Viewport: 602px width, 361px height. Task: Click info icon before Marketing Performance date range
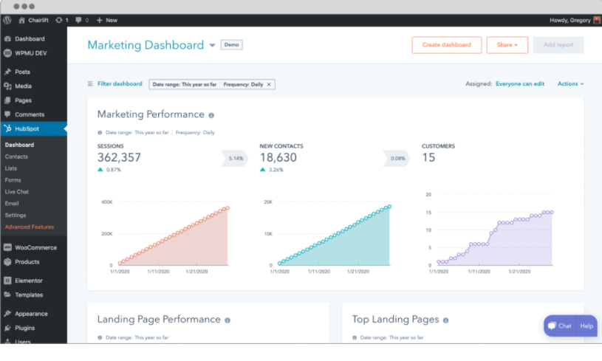point(100,132)
